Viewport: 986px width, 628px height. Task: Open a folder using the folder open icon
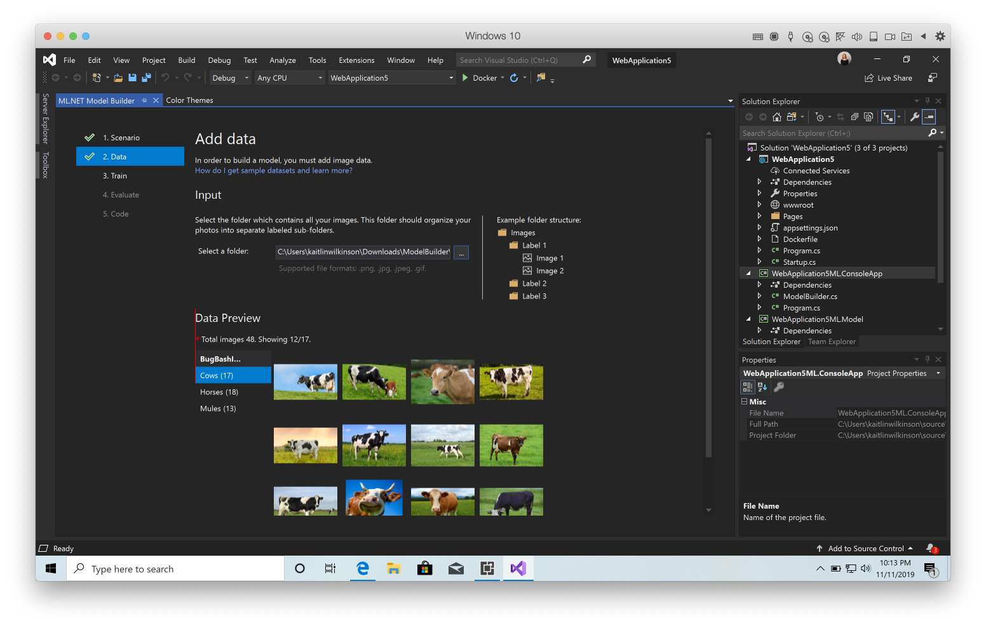coord(118,77)
